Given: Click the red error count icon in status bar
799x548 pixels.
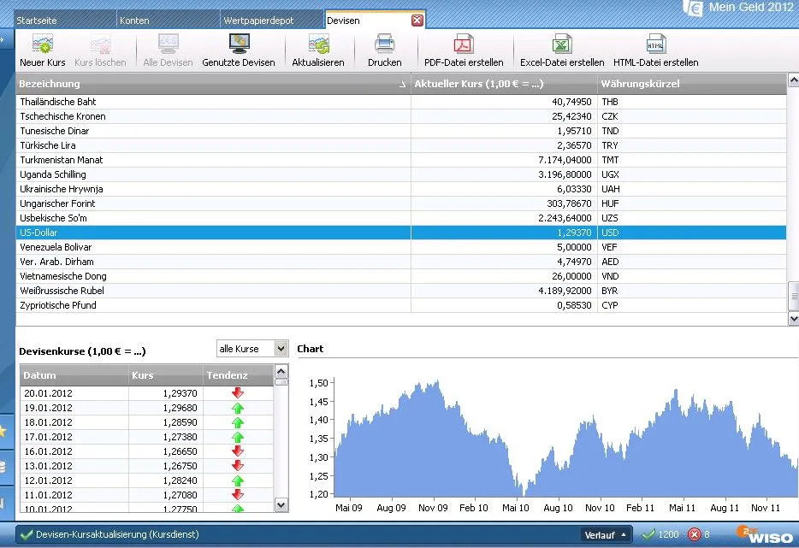Looking at the screenshot, I should [695, 534].
